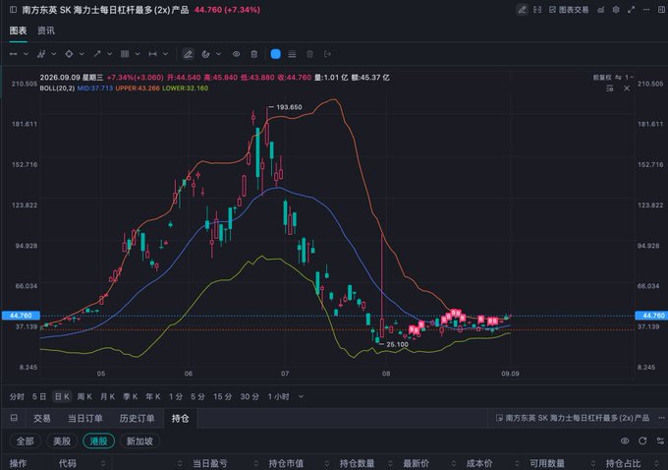Expand arrow tool dropdown arrow
Viewport: 668px width, 470px height.
click(x=109, y=54)
